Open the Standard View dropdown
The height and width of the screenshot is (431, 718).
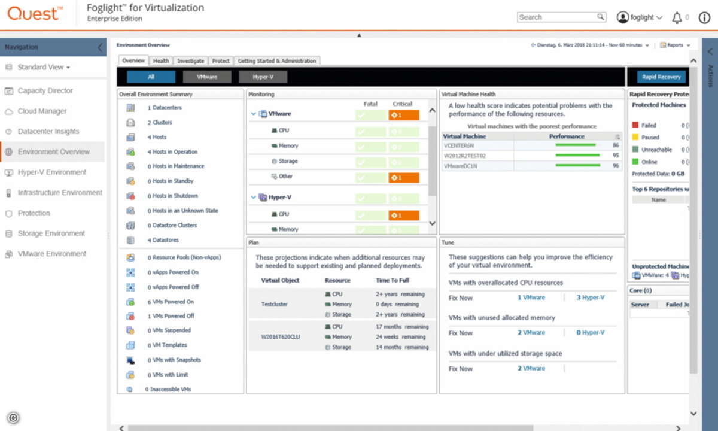click(x=44, y=68)
